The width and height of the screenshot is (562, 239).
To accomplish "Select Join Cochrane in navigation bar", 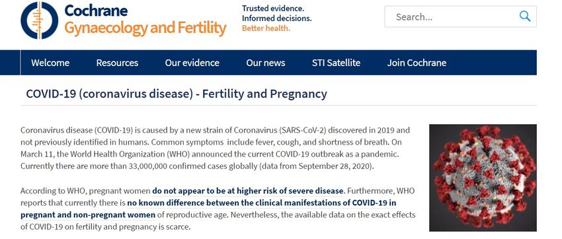I will (417, 63).
